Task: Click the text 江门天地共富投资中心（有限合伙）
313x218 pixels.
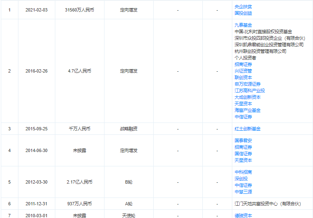Action: [268, 204]
